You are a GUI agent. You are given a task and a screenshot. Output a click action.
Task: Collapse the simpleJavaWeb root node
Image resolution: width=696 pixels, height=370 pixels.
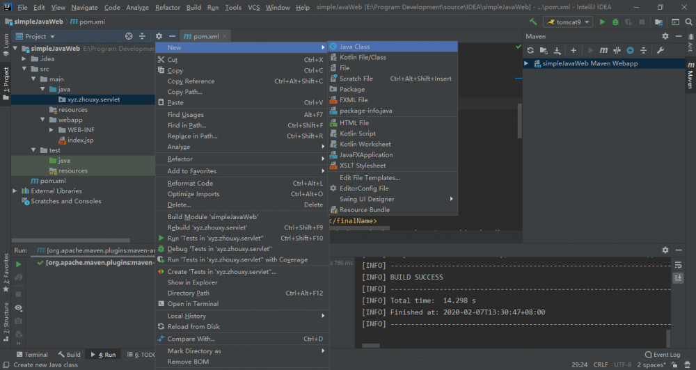click(15, 49)
